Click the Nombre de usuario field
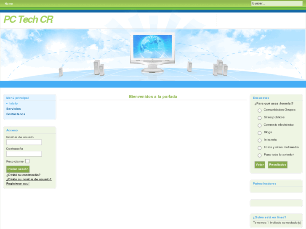The width and height of the screenshot is (306, 229). click(x=24, y=142)
